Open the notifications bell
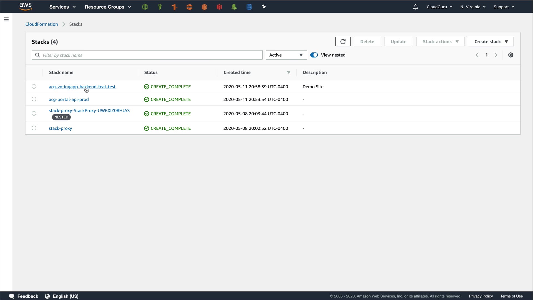The image size is (533, 300). point(415,7)
